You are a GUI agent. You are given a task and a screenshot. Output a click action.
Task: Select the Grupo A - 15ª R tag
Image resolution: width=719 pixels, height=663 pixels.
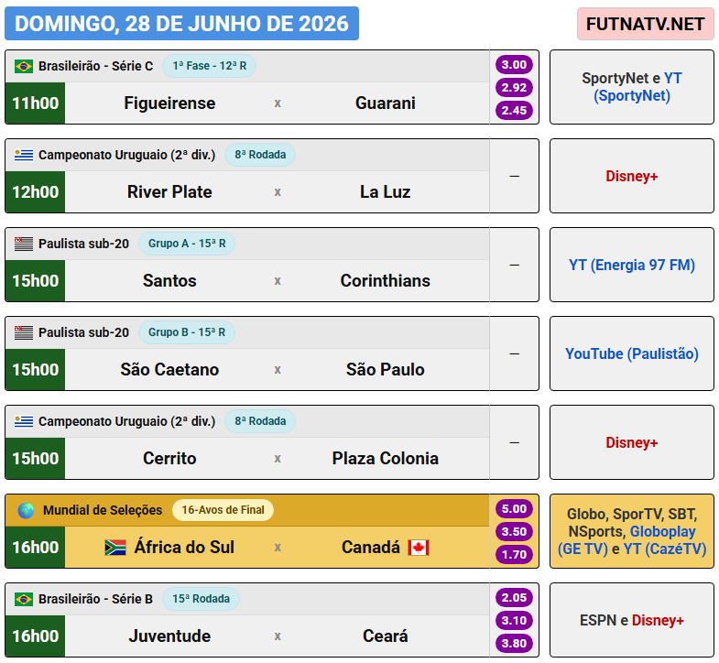pyautogui.click(x=187, y=244)
